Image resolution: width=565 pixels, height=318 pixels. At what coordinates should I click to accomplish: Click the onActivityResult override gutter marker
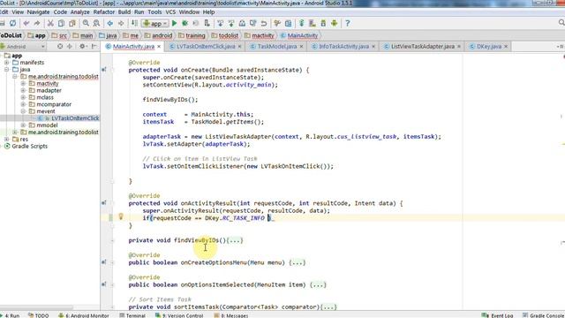point(104,203)
